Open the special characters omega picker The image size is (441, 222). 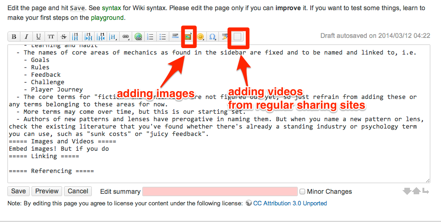point(213,37)
